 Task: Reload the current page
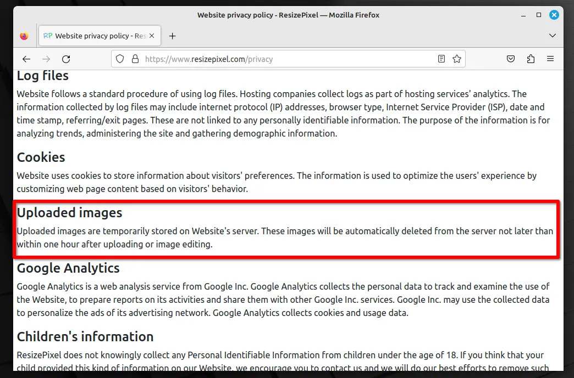coord(66,59)
